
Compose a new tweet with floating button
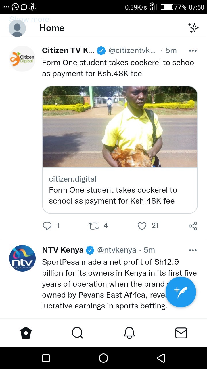tap(181, 292)
